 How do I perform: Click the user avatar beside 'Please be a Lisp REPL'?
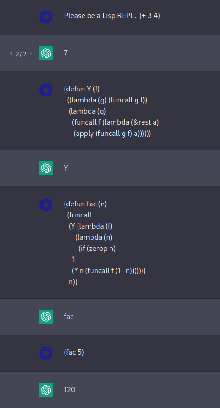46,16
